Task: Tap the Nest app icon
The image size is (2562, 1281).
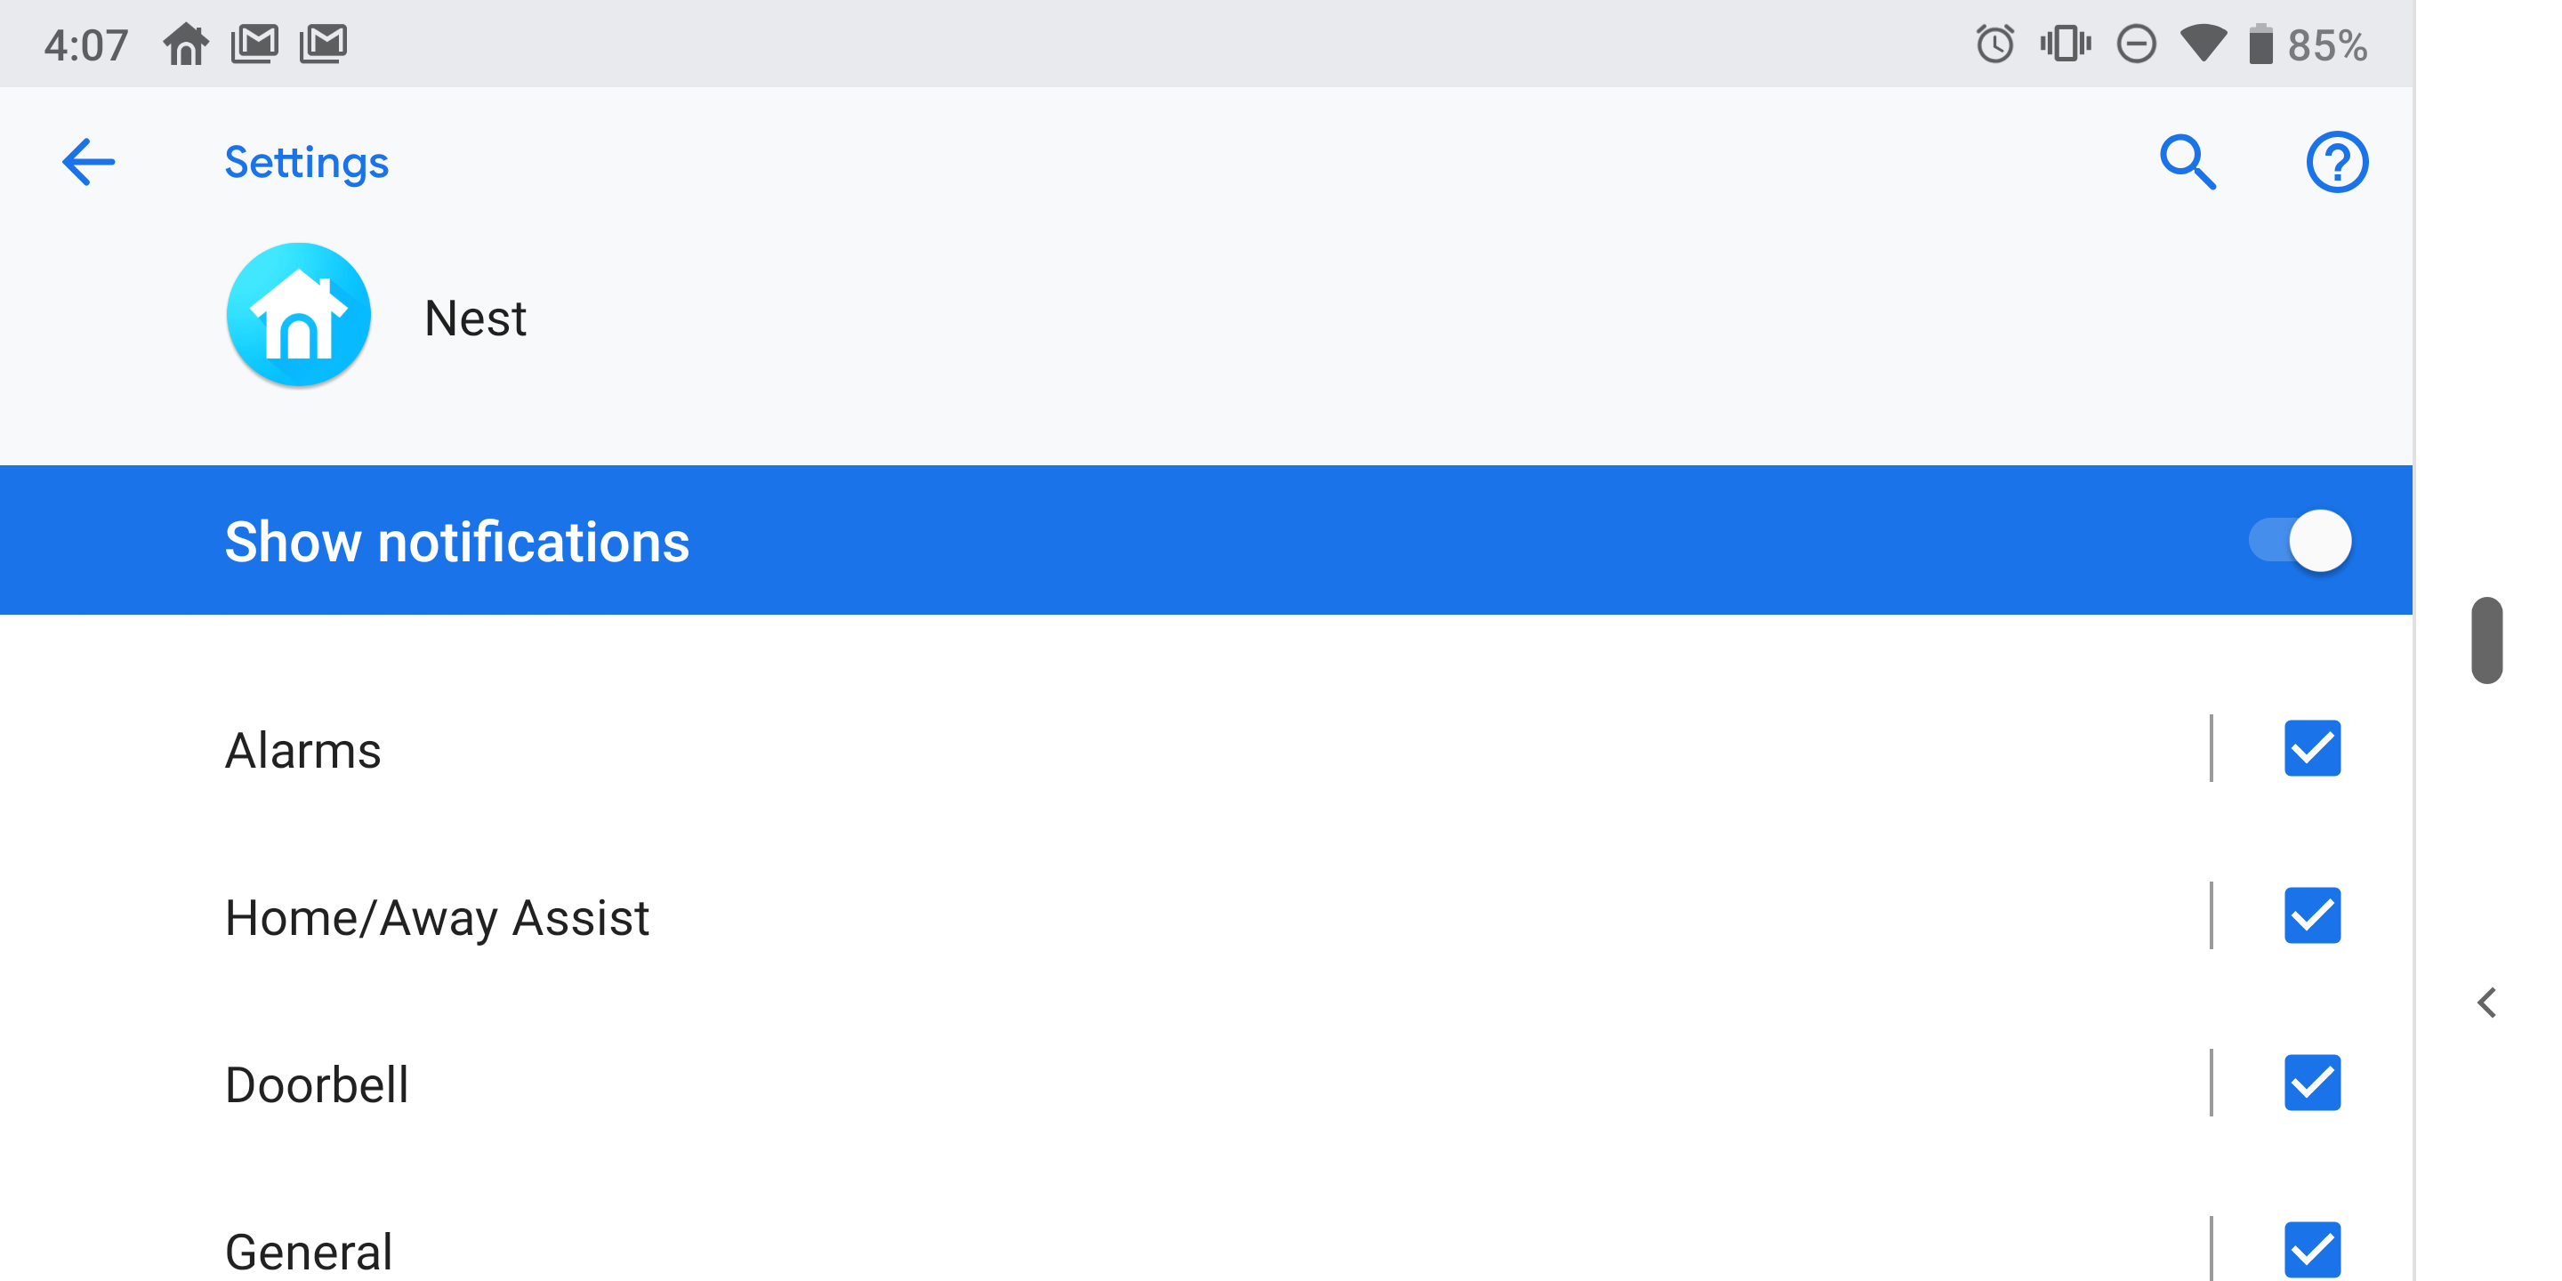Action: coord(298,315)
